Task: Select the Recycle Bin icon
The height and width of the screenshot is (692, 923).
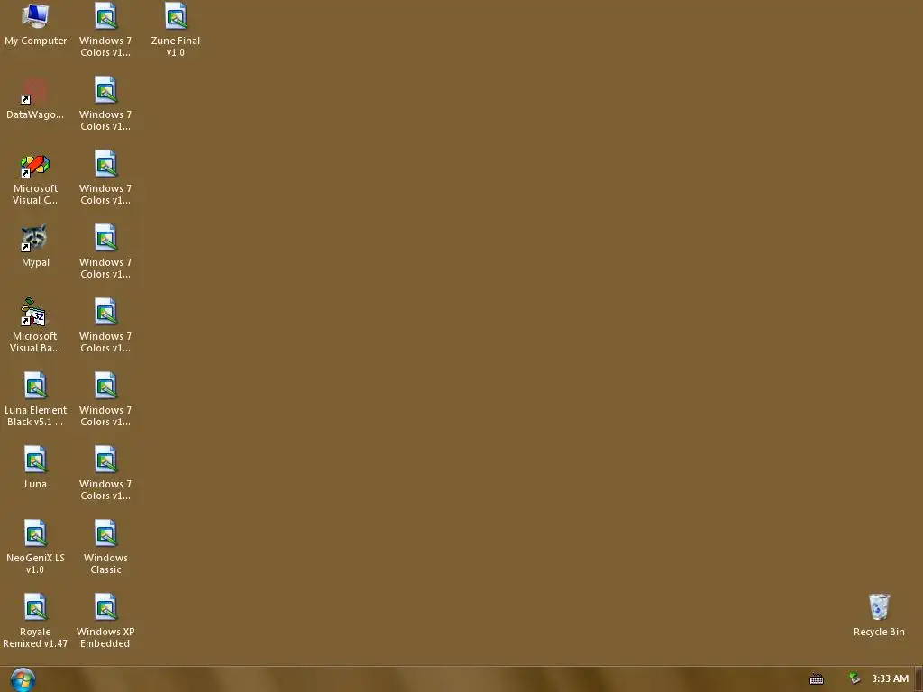Action: (x=879, y=615)
